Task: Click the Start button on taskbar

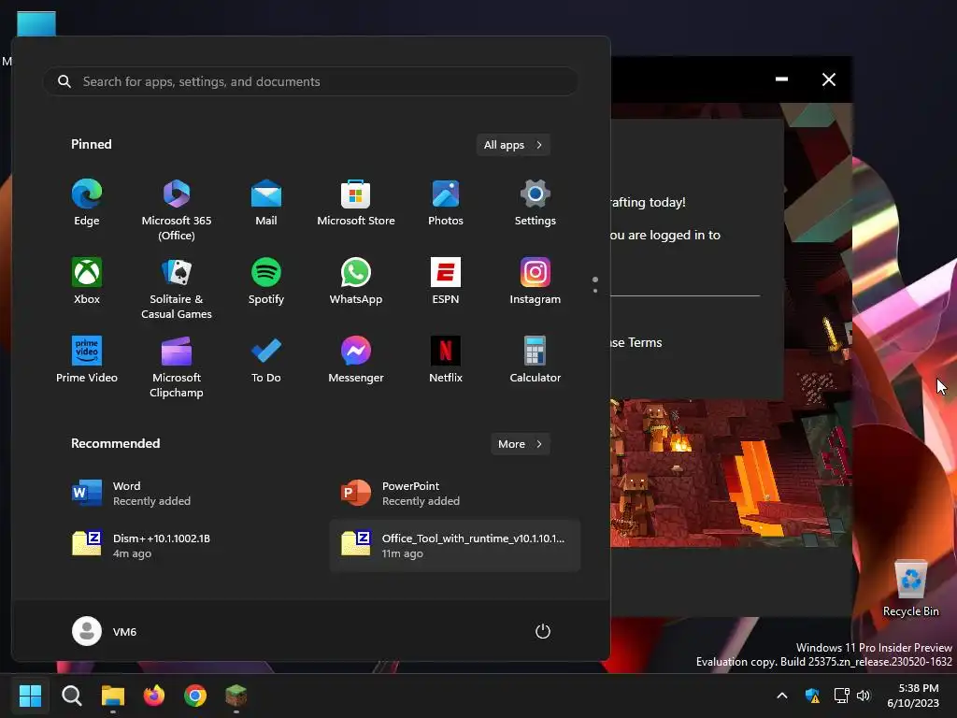Action: (30, 696)
